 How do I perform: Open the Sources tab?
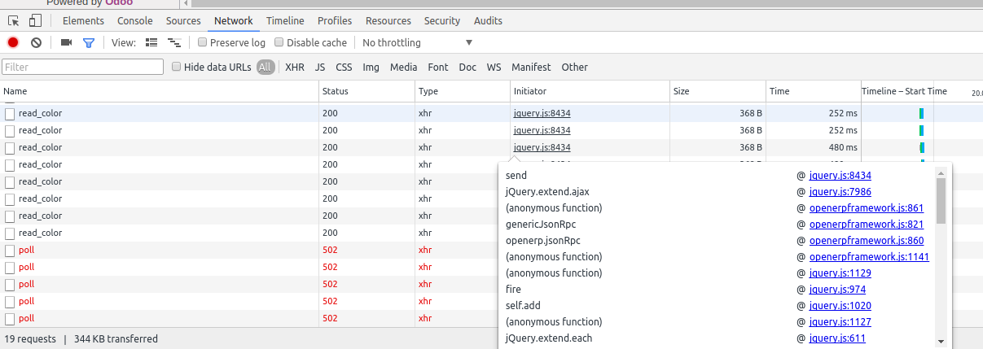(183, 20)
